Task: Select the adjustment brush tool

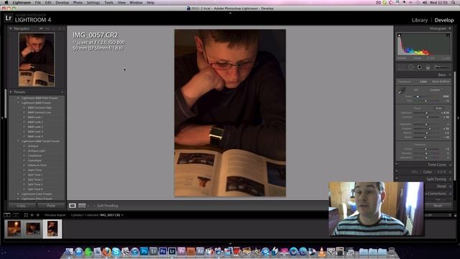Action: tap(441, 67)
